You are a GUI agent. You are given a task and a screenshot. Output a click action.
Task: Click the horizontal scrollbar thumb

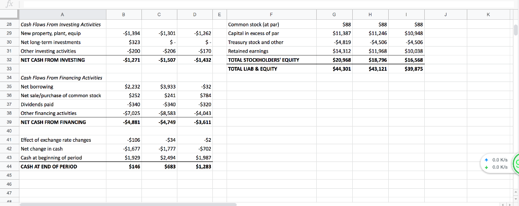[128, 204]
